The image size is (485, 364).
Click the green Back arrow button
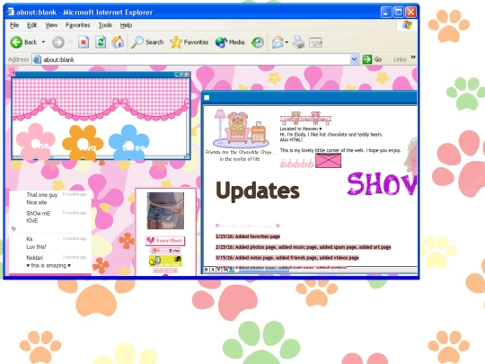pyautogui.click(x=16, y=42)
